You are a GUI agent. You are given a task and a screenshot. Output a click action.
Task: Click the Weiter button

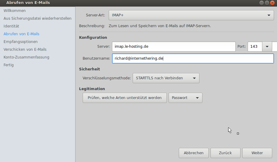257,153
